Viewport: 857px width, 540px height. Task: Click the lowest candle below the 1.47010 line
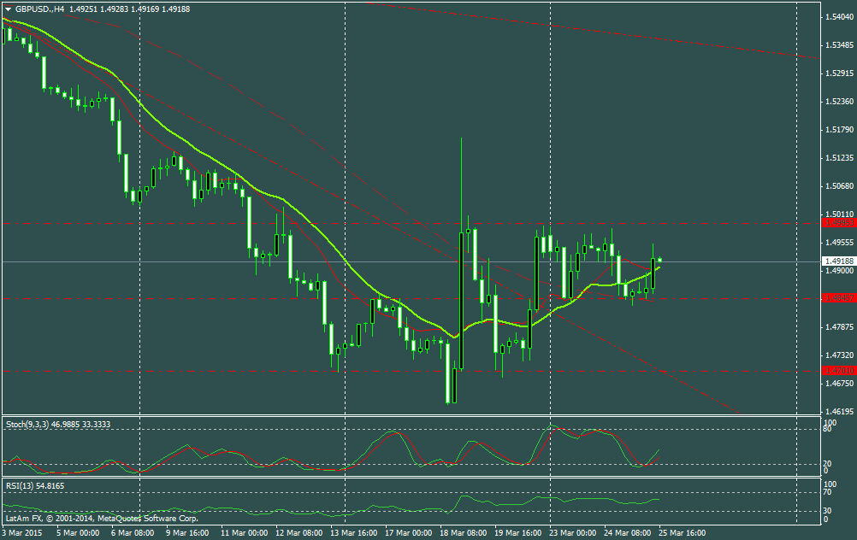(x=447, y=386)
